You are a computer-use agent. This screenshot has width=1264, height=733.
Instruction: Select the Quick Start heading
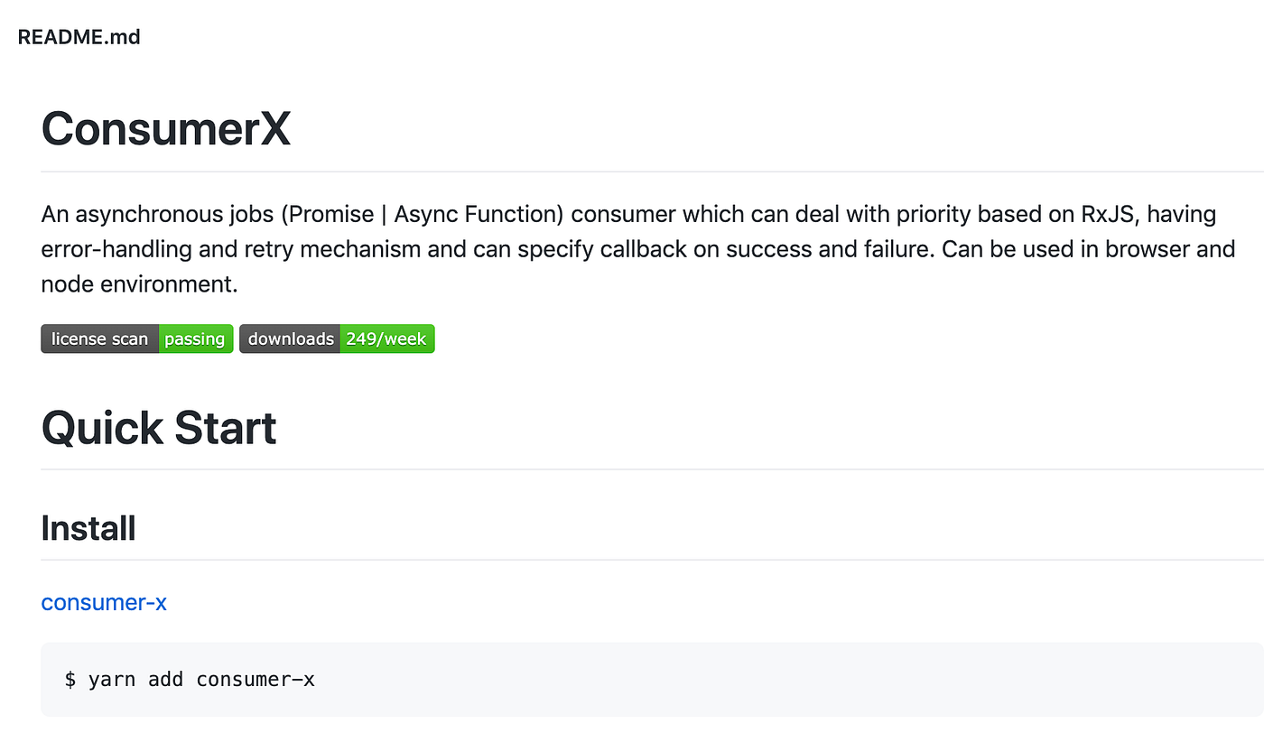pos(159,428)
